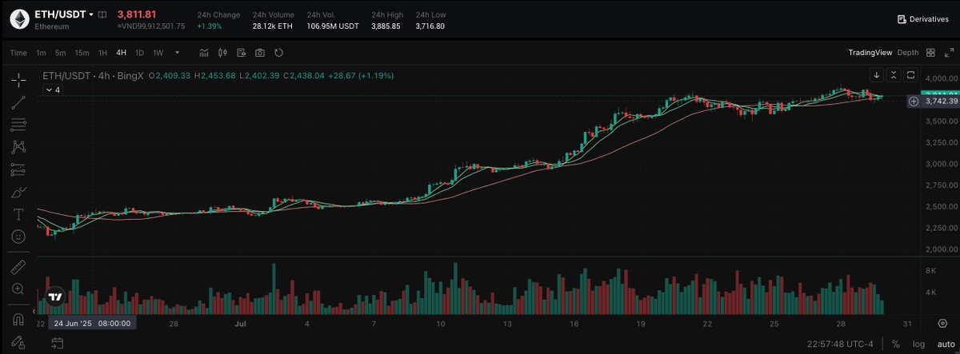Expand more time intervals dropdown arrow
The width and height of the screenshot is (960, 354).
coord(177,53)
